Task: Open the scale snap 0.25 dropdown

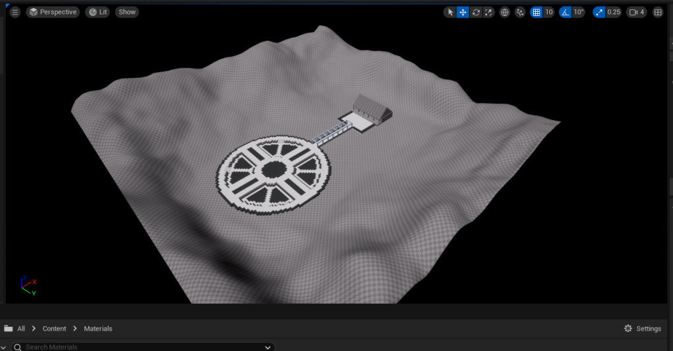Action: point(613,12)
